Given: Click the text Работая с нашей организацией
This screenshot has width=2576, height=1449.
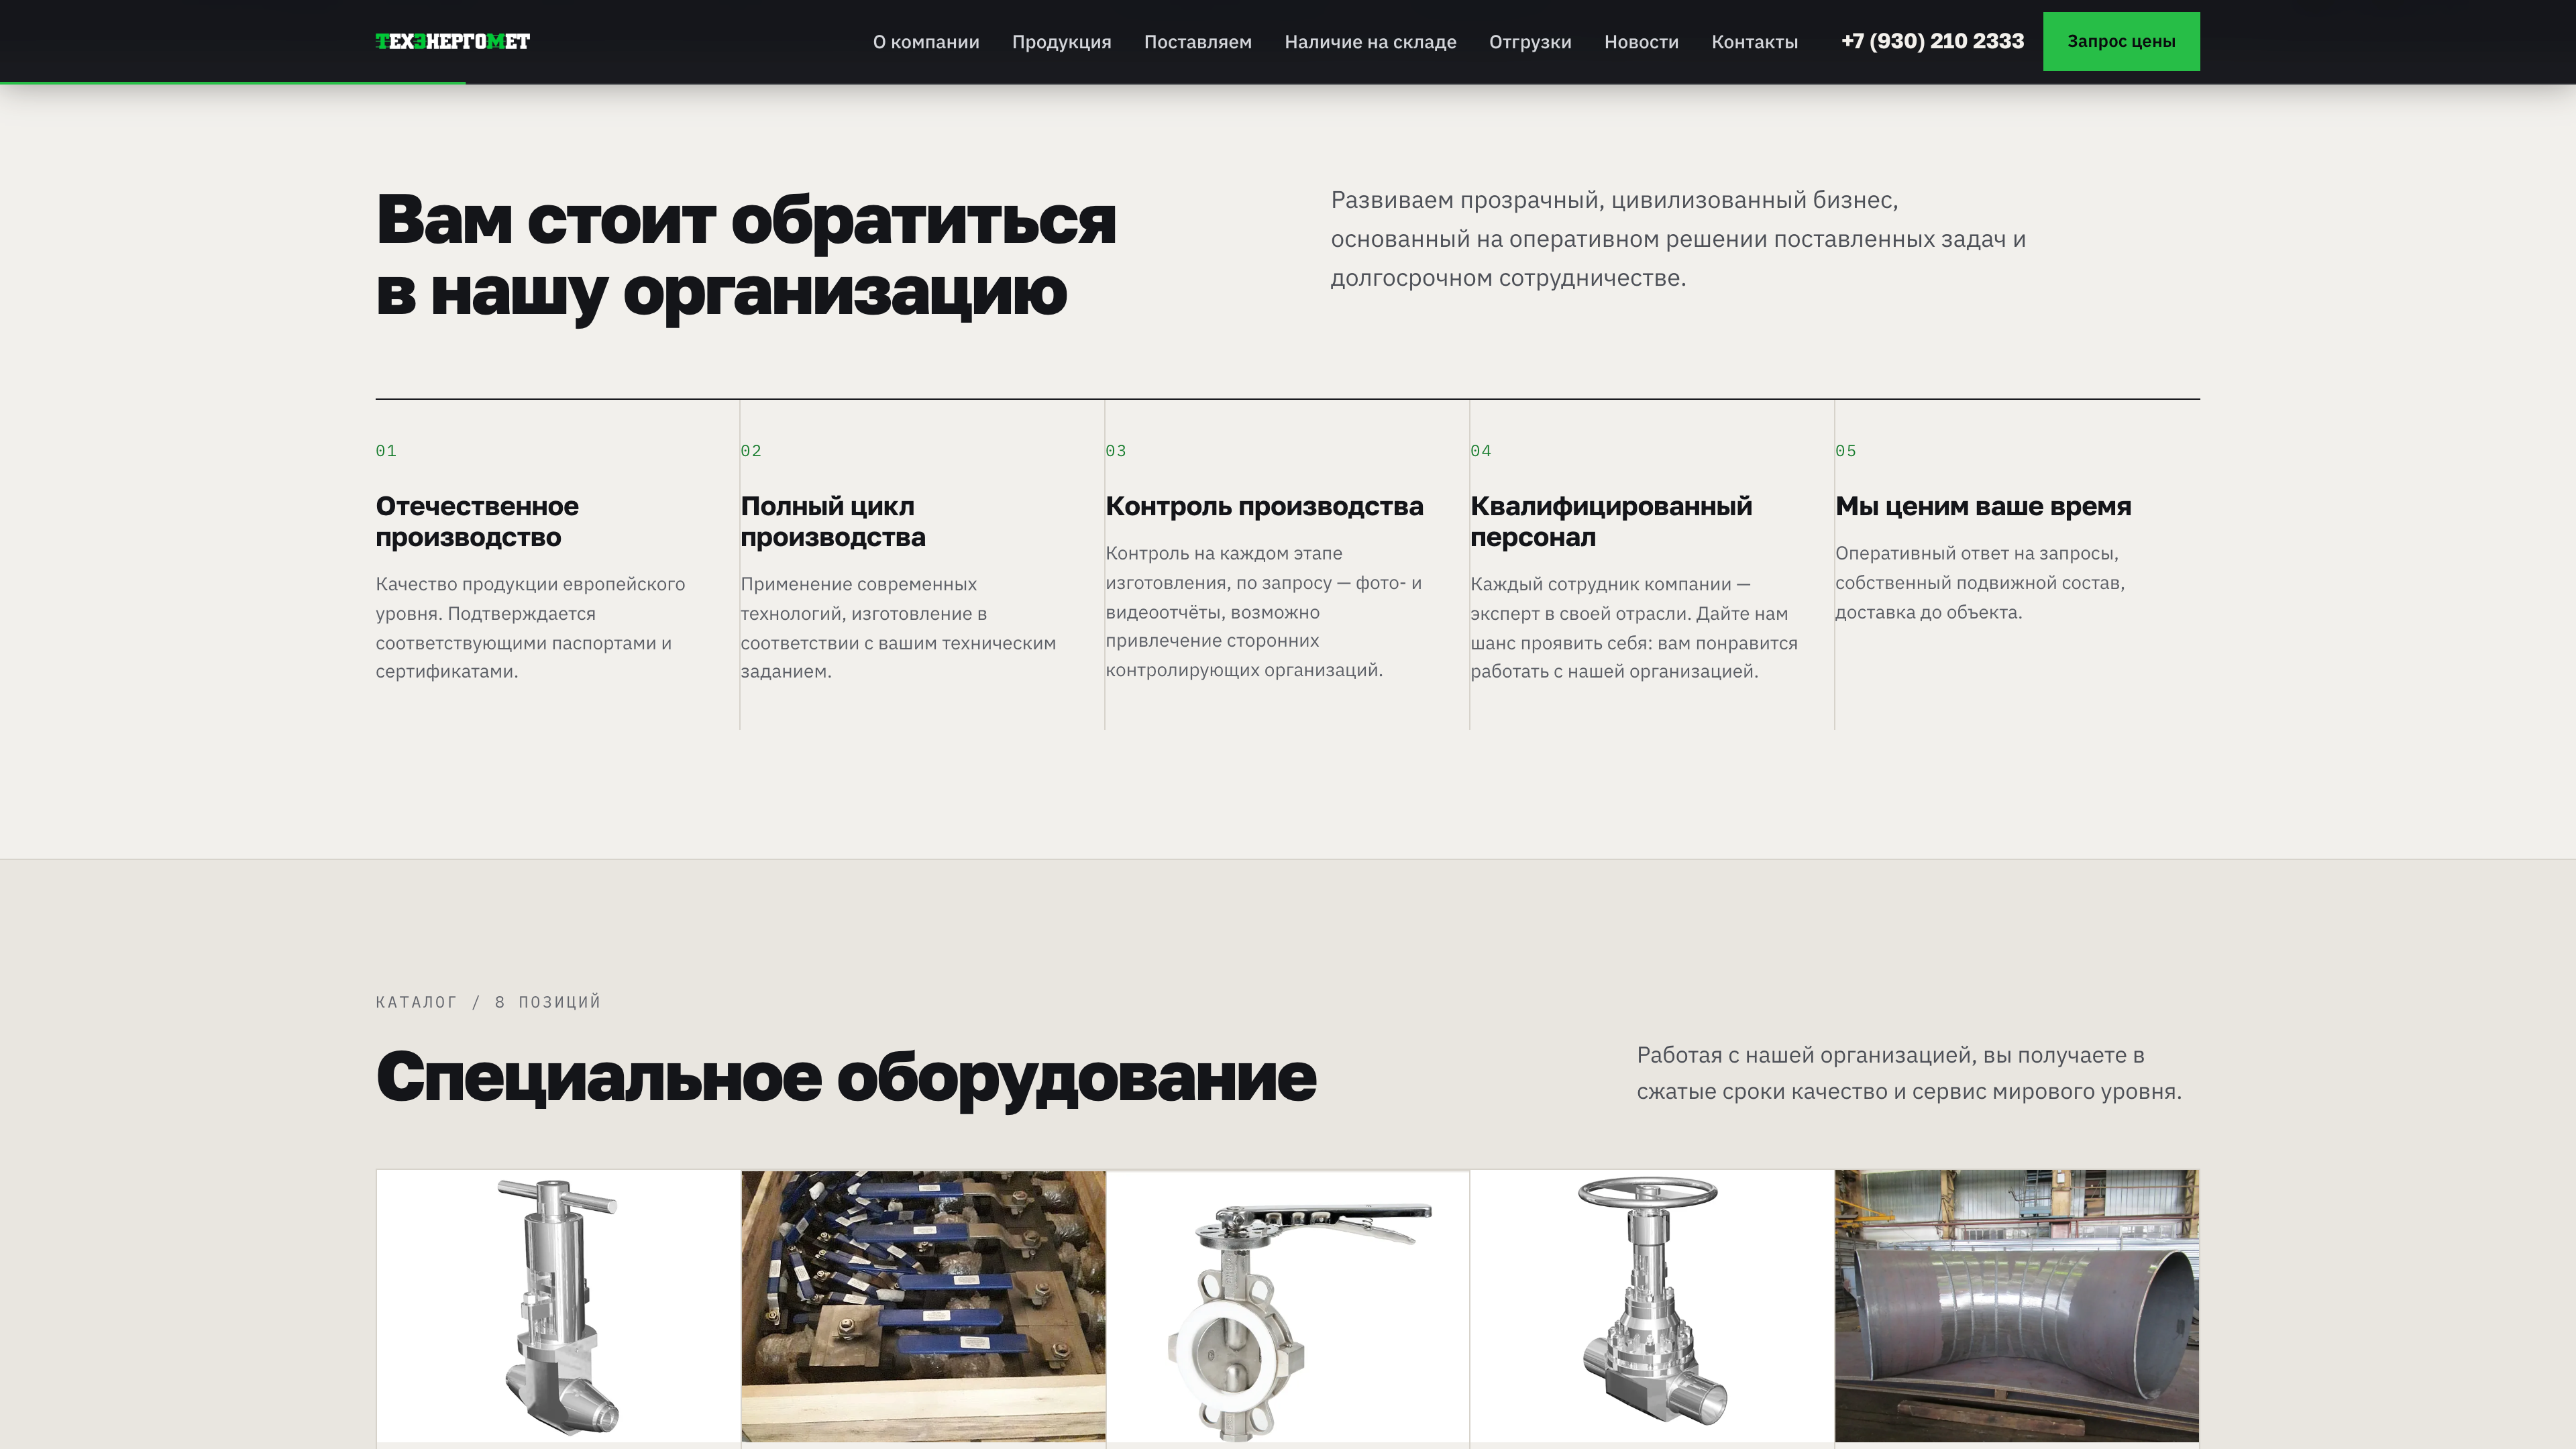Looking at the screenshot, I should coord(1909,1073).
